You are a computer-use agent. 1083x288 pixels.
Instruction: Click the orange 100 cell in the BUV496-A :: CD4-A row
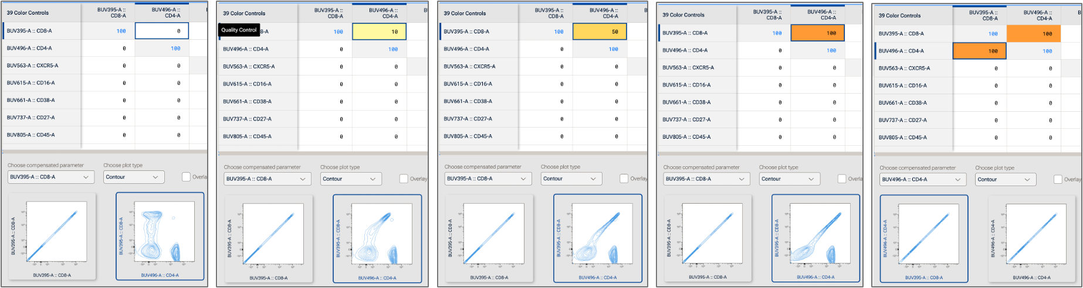tap(979, 52)
